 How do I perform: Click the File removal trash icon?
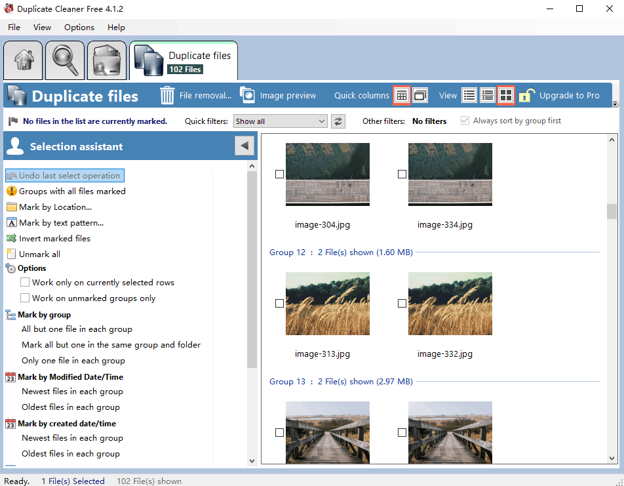pos(167,96)
